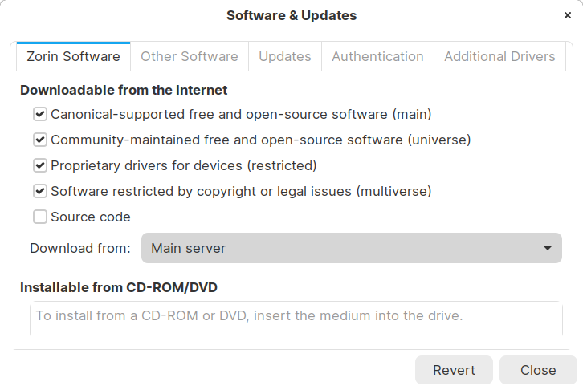Click the Close button at bottom

point(538,370)
